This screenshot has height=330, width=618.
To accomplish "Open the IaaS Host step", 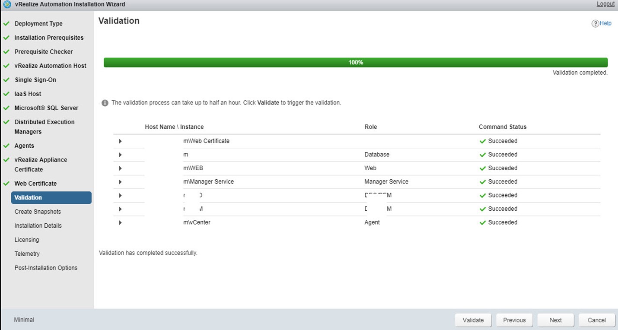I will pyautogui.click(x=28, y=94).
